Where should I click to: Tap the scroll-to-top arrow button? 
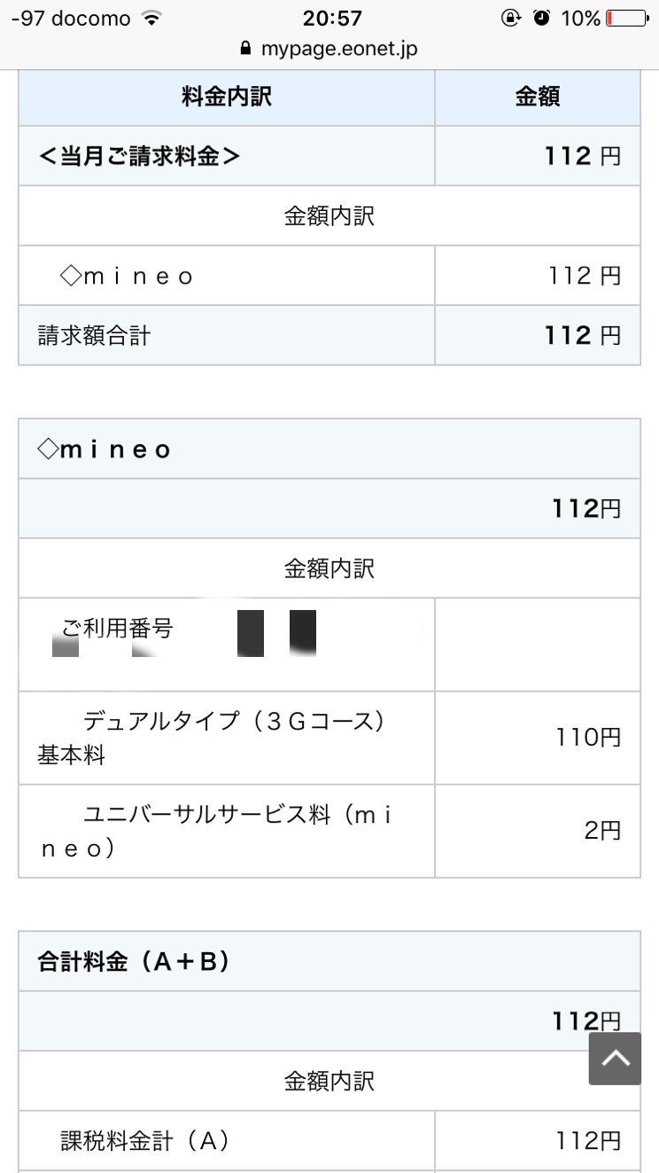pos(615,1058)
